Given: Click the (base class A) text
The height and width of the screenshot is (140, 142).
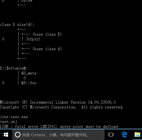Looking at the screenshot, I should (x=47, y=49).
